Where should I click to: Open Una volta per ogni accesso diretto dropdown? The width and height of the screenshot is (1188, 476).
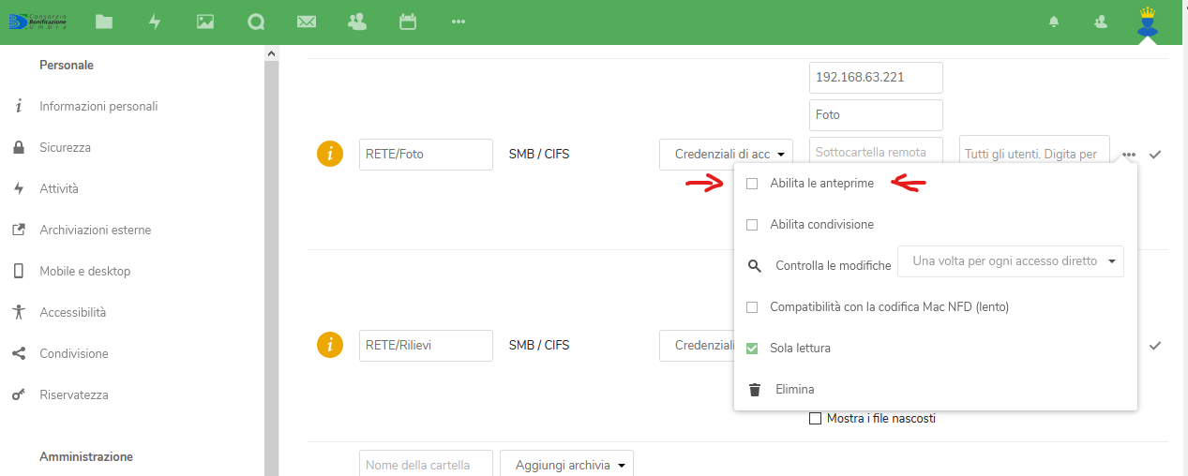[x=1011, y=261]
